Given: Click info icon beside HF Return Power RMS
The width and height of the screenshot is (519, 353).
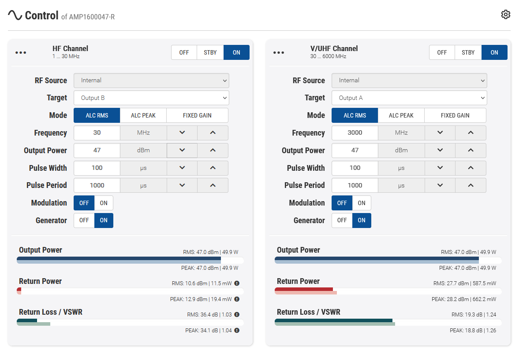Looking at the screenshot, I should pos(237,283).
